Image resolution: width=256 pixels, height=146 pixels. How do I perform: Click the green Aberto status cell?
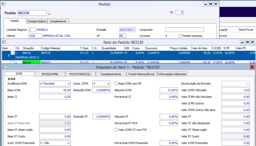[x=31, y=62]
